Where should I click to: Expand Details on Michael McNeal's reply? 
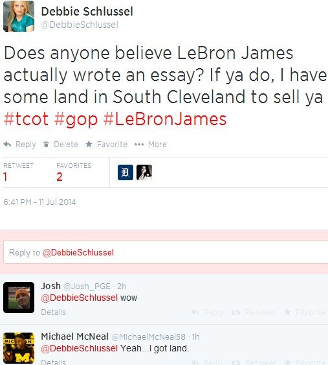(x=54, y=362)
